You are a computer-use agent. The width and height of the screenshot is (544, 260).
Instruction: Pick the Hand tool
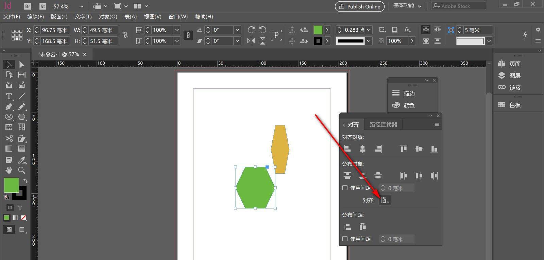click(x=9, y=170)
